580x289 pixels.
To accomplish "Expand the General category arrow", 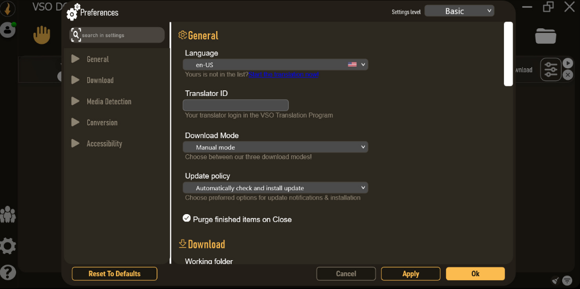I will click(x=76, y=59).
